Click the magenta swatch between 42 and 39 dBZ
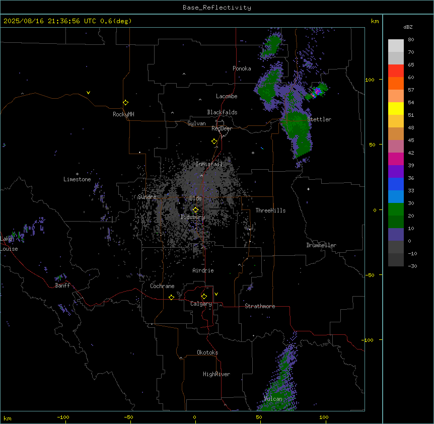 pyautogui.click(x=396, y=159)
